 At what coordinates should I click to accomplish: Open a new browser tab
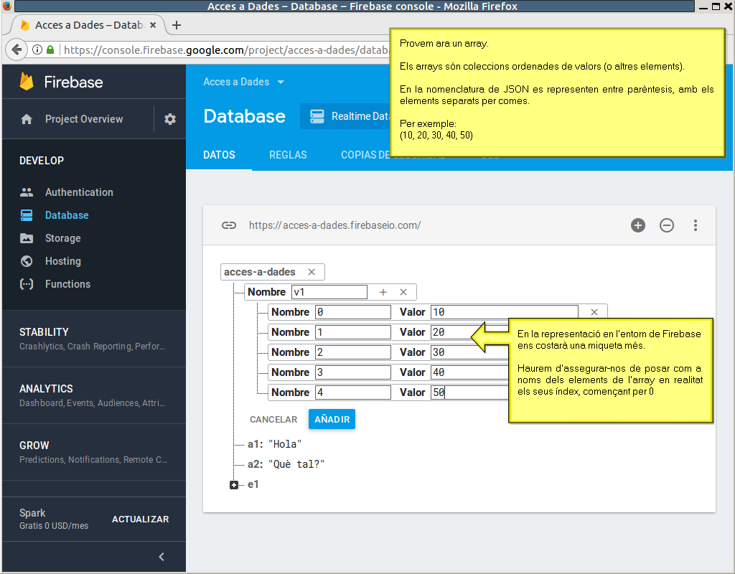177,25
